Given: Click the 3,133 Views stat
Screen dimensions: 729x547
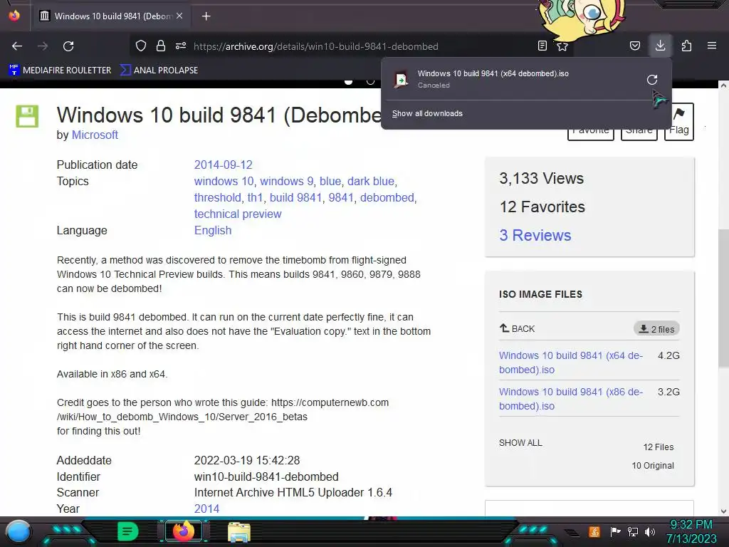Looking at the screenshot, I should tap(542, 179).
